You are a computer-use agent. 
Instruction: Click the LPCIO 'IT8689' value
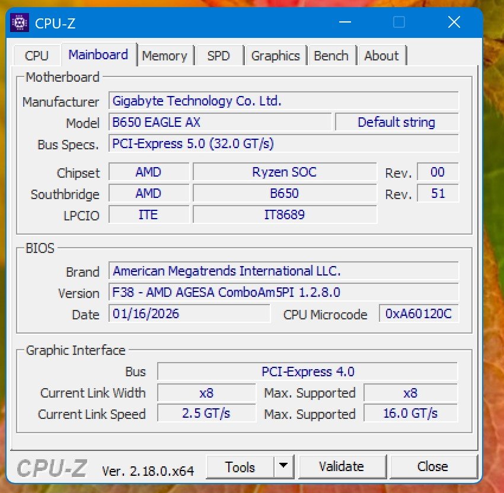pyautogui.click(x=285, y=215)
